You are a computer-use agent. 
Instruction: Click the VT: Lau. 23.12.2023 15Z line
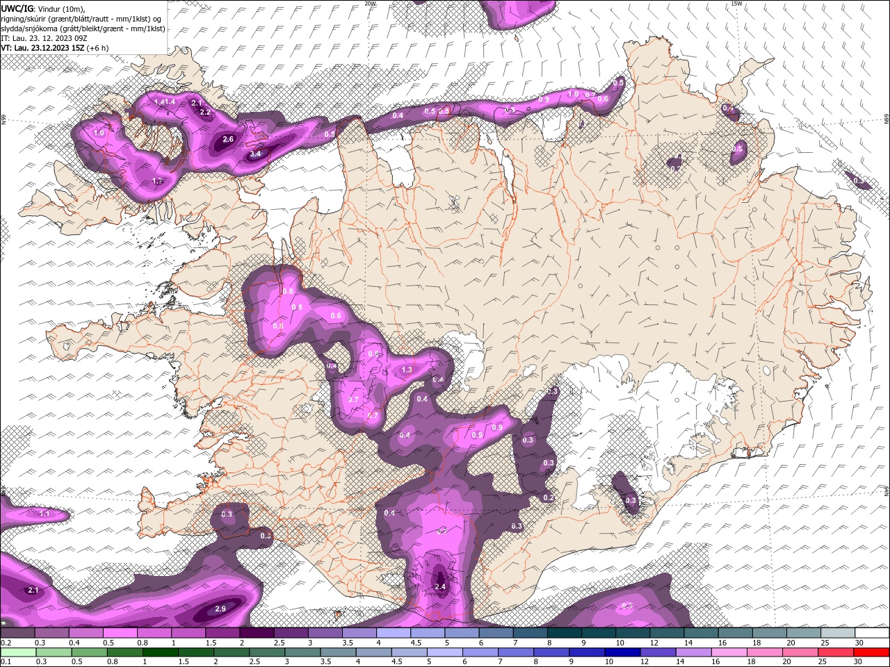[x=54, y=48]
